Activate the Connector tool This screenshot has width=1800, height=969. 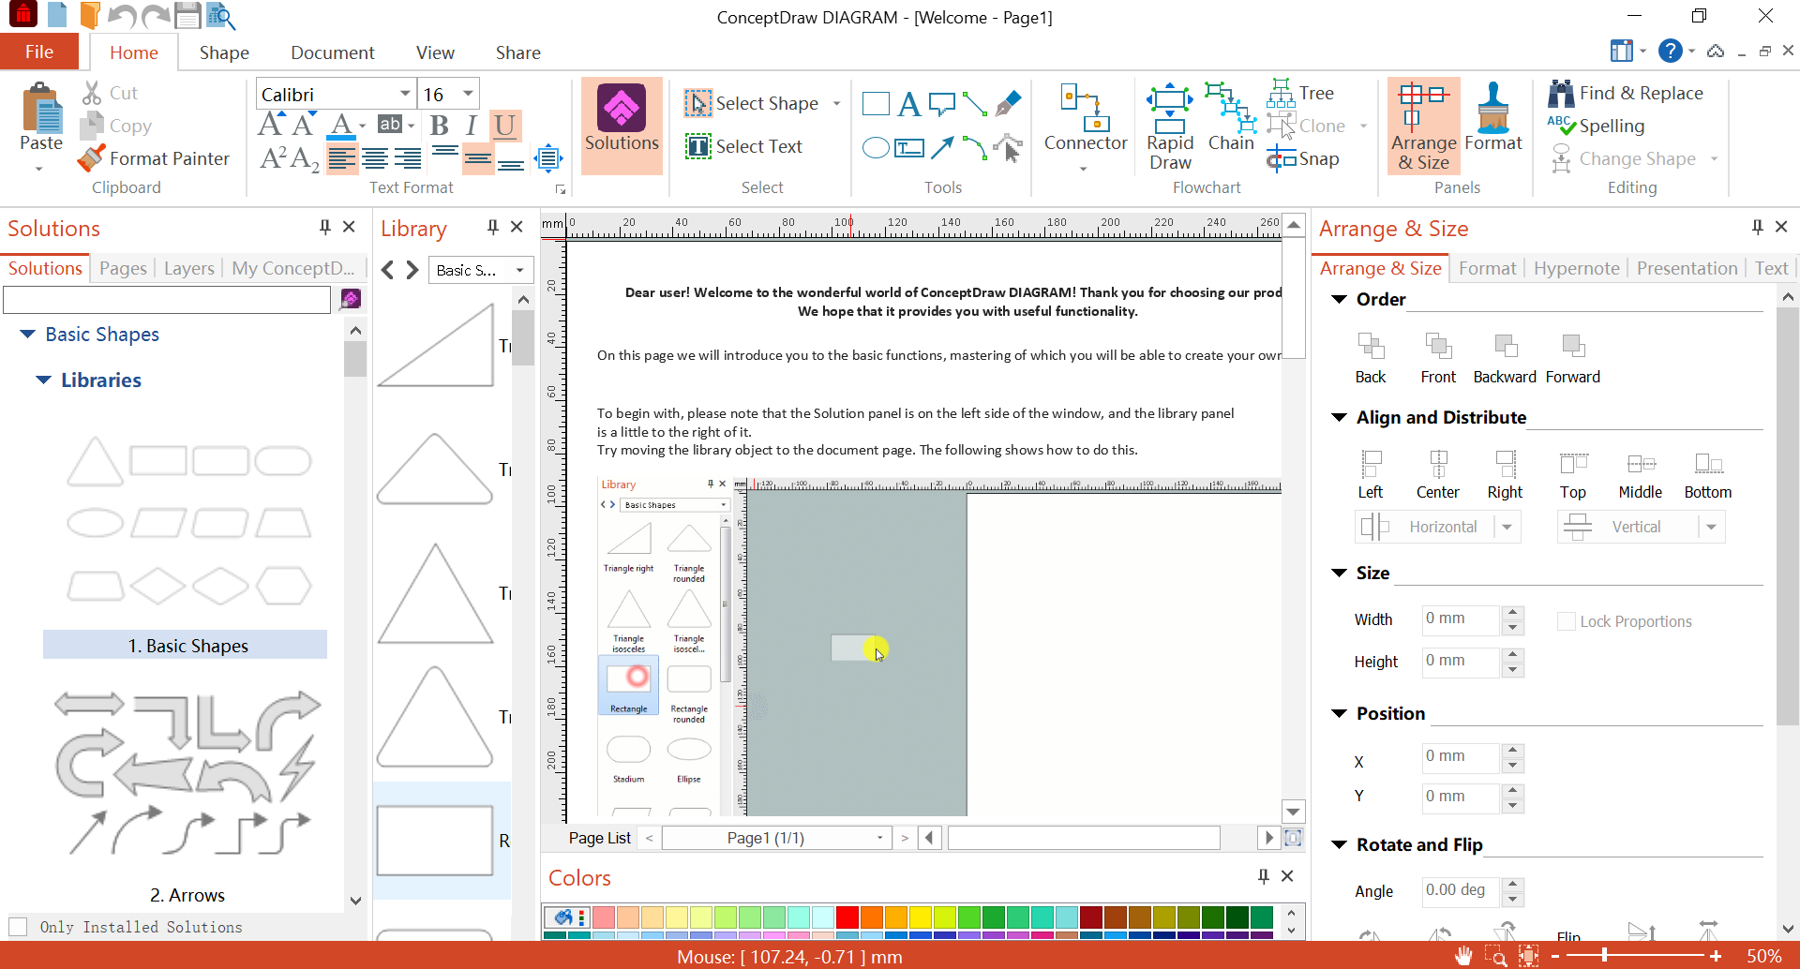click(1086, 126)
